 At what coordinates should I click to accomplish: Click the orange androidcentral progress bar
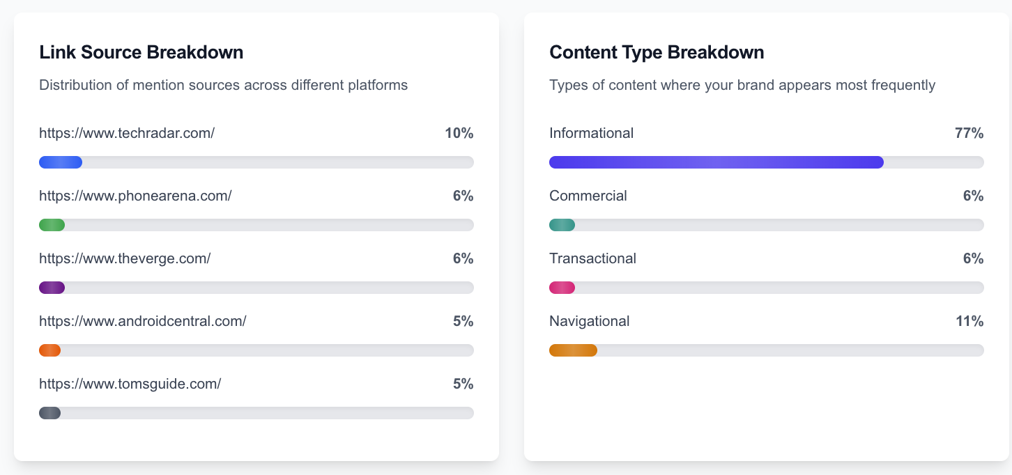coord(50,350)
